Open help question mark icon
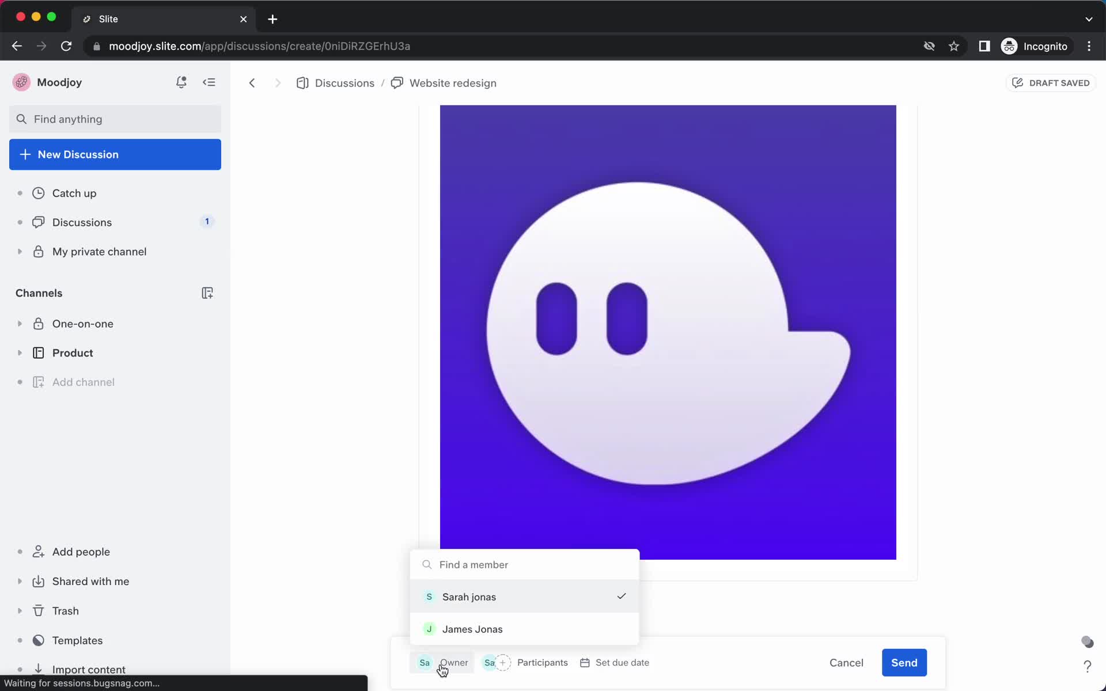 [x=1087, y=666]
